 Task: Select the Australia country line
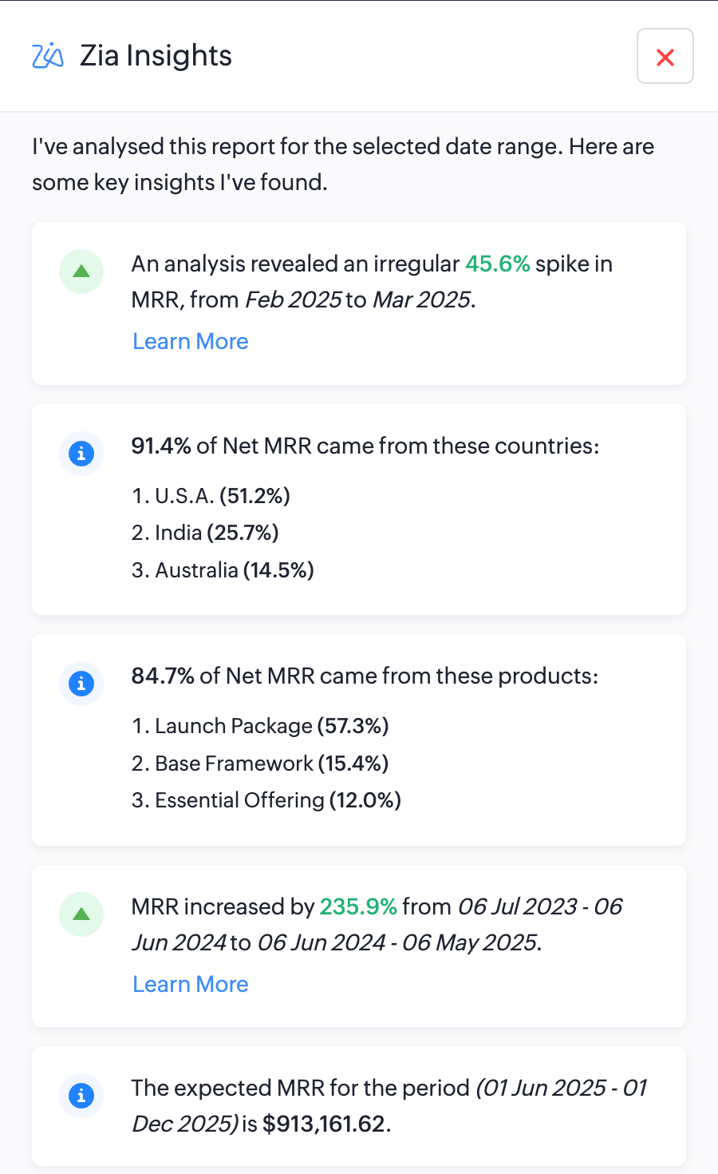[x=223, y=570]
